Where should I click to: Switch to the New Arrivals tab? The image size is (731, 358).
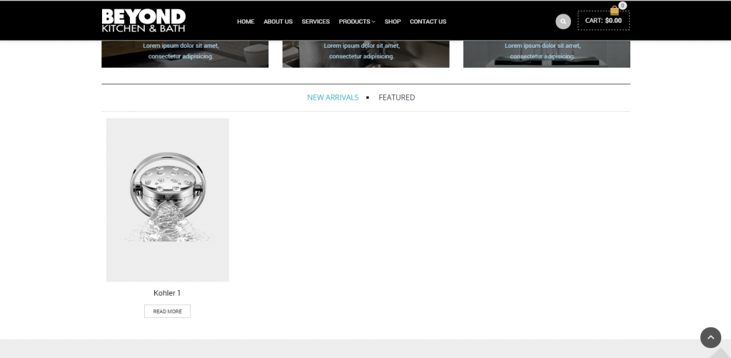pos(333,97)
